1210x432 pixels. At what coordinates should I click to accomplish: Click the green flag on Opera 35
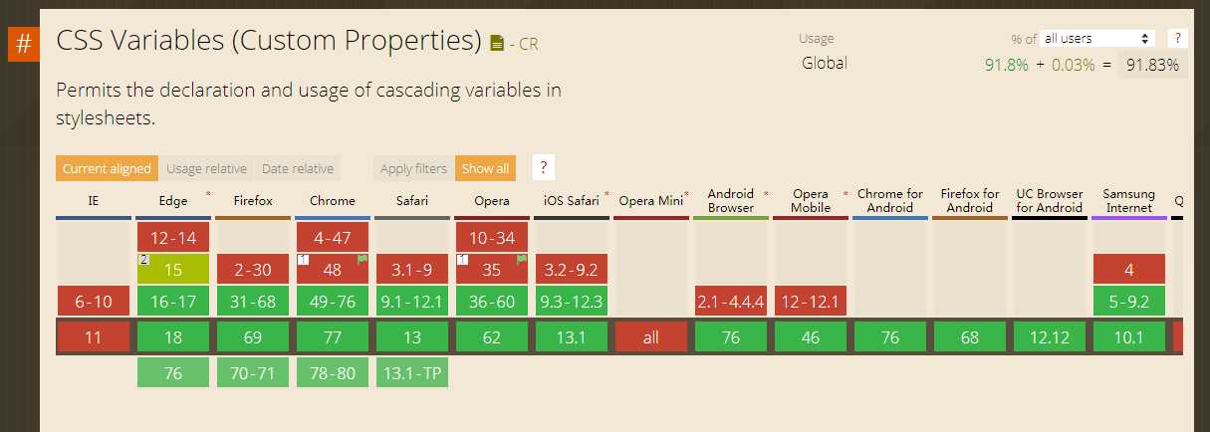coord(522,260)
